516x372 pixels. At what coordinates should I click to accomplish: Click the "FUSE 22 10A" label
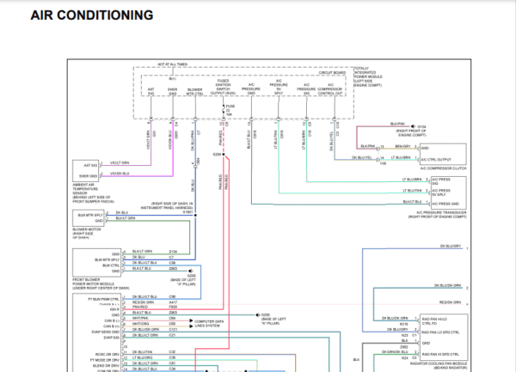(230, 110)
